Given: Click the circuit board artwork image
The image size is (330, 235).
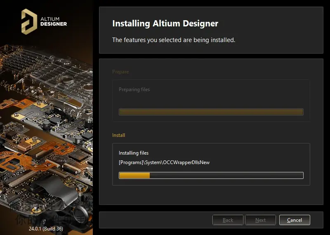Looking at the screenshot, I should coord(46,135).
